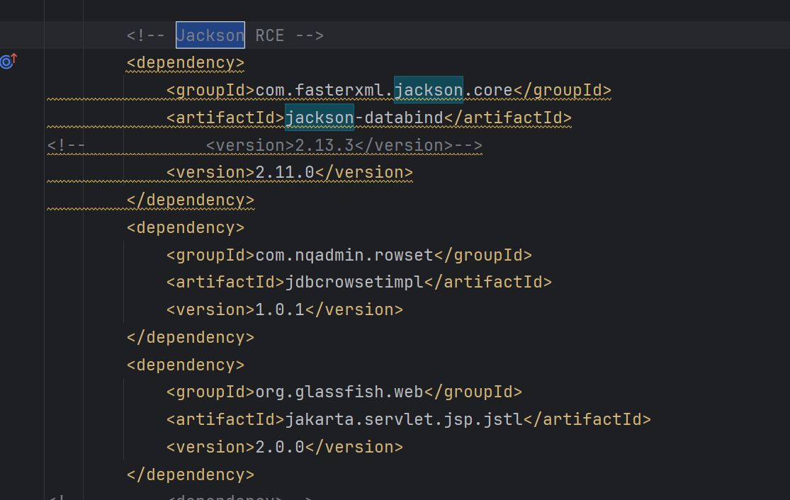Image resolution: width=790 pixels, height=500 pixels.
Task: Click the org.glassfish.web groupId value
Action: 339,392
